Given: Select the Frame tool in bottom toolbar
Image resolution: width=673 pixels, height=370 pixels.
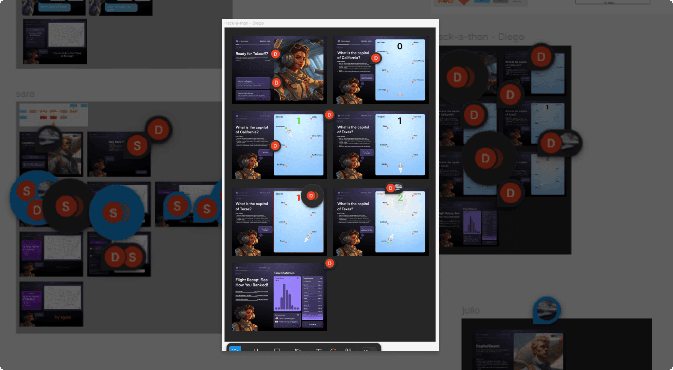Looking at the screenshot, I should click(256, 349).
